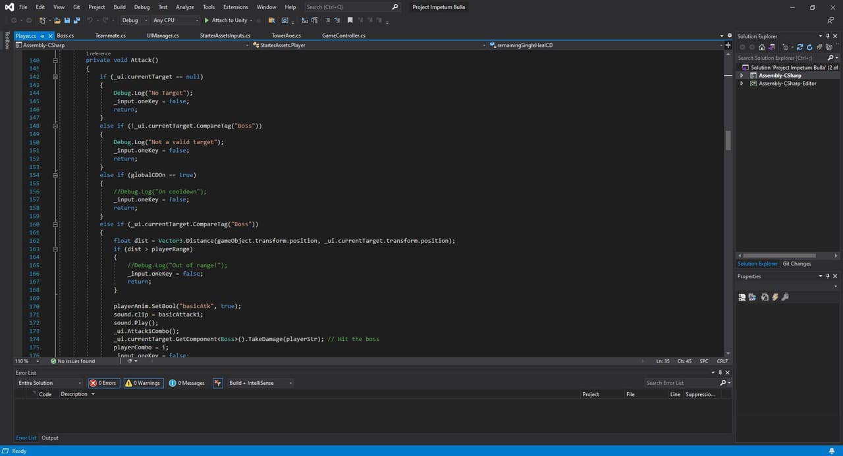Collapse the code block at line 154
This screenshot has height=456, width=843.
tap(55, 175)
